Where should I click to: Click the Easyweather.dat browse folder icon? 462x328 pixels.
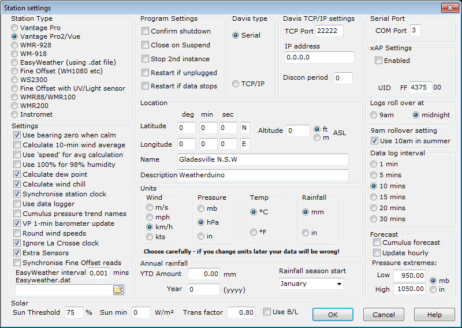118,290
